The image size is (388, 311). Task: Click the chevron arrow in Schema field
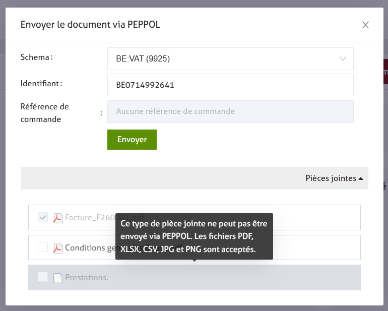(x=343, y=59)
